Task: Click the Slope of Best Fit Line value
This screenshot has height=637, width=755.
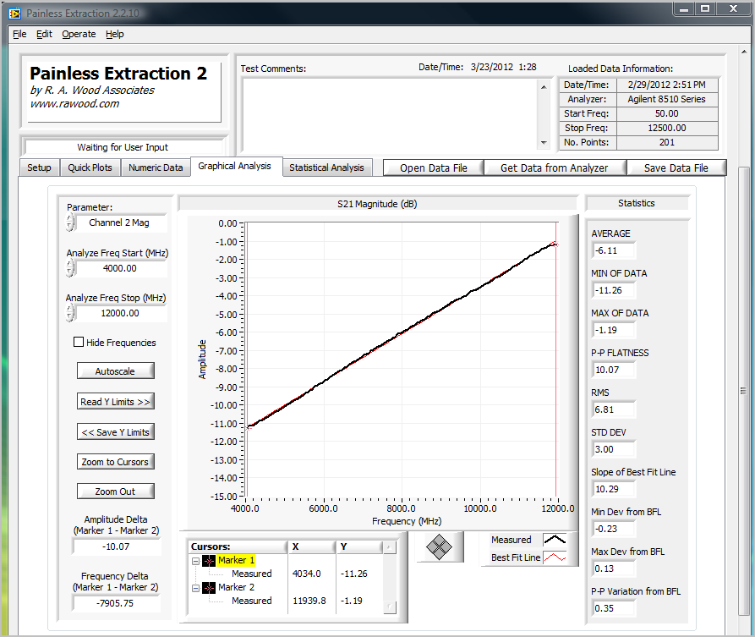Action: tap(614, 489)
